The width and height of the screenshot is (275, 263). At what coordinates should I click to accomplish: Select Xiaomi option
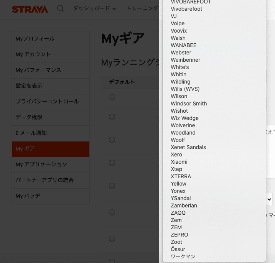[x=214, y=162]
